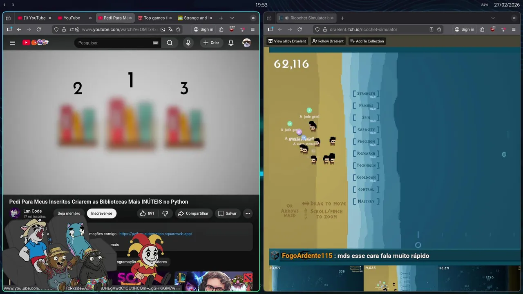Image resolution: width=523 pixels, height=294 pixels.
Task: Start voice search with microphone icon
Action: coord(188,42)
